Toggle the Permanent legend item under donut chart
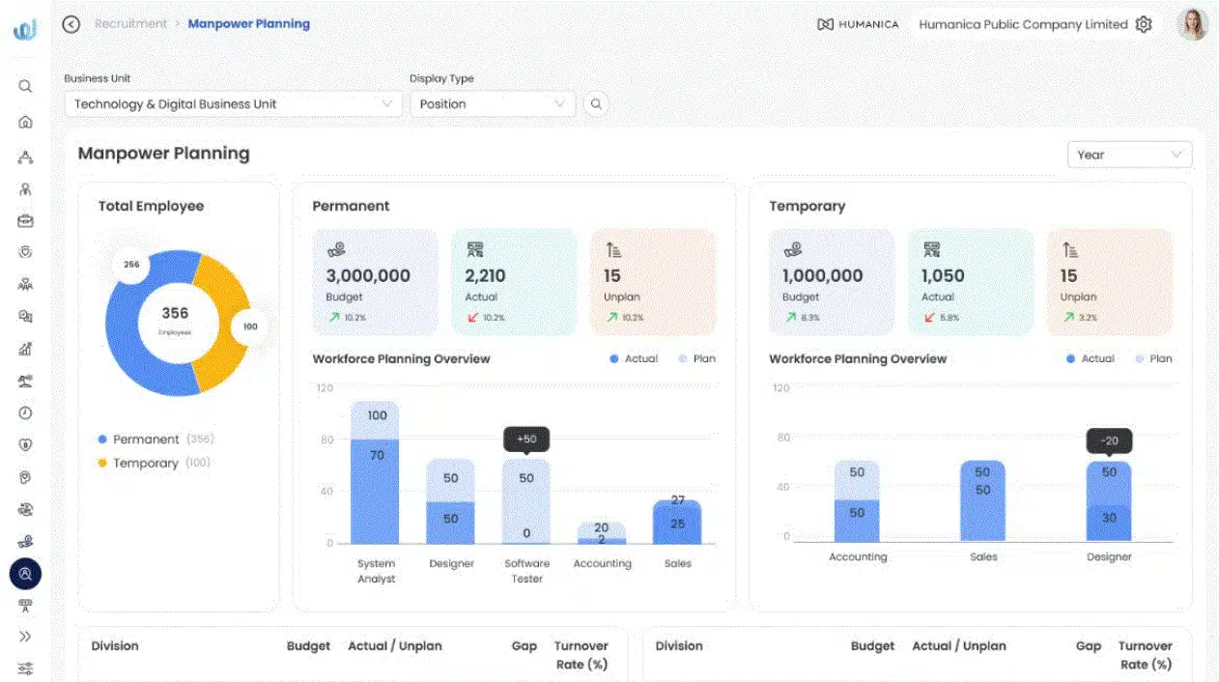Image resolution: width=1219 pixels, height=682 pixels. tap(145, 439)
